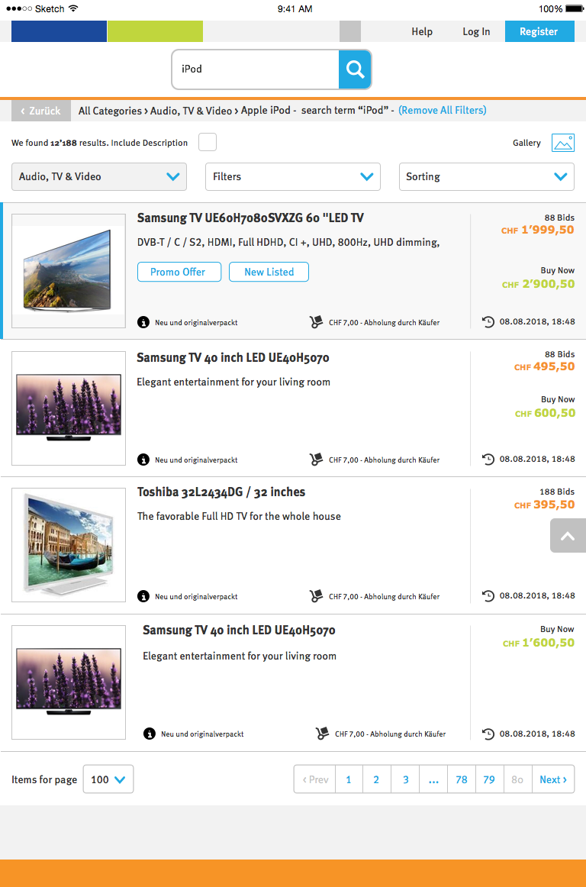Go to results page 78
Viewport: 586px width, 887px height.
[462, 779]
